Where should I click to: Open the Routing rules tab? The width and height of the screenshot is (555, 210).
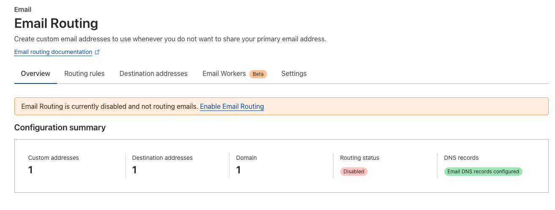click(84, 73)
